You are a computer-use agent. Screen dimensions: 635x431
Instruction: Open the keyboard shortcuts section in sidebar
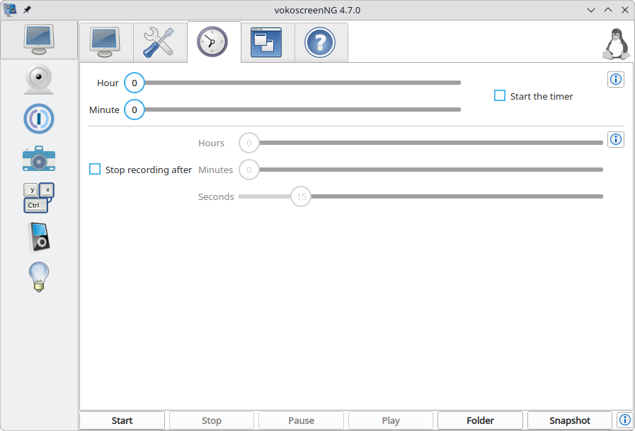click(x=39, y=198)
